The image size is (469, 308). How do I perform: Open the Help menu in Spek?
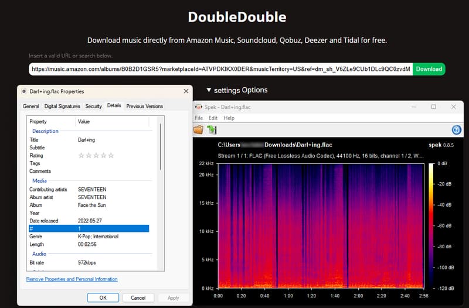click(x=229, y=118)
